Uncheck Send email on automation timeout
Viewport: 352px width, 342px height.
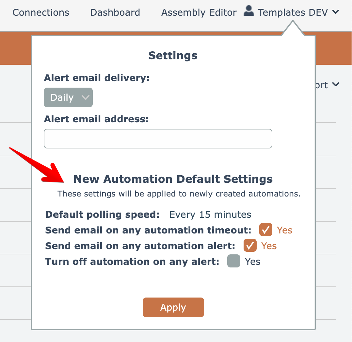(266, 230)
